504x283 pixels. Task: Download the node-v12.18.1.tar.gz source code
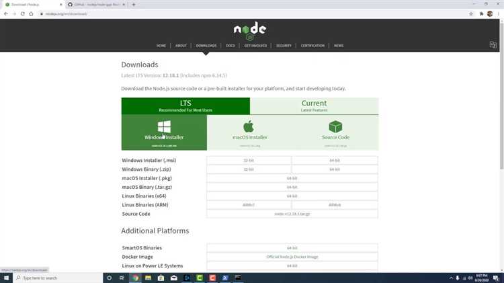[292, 214]
